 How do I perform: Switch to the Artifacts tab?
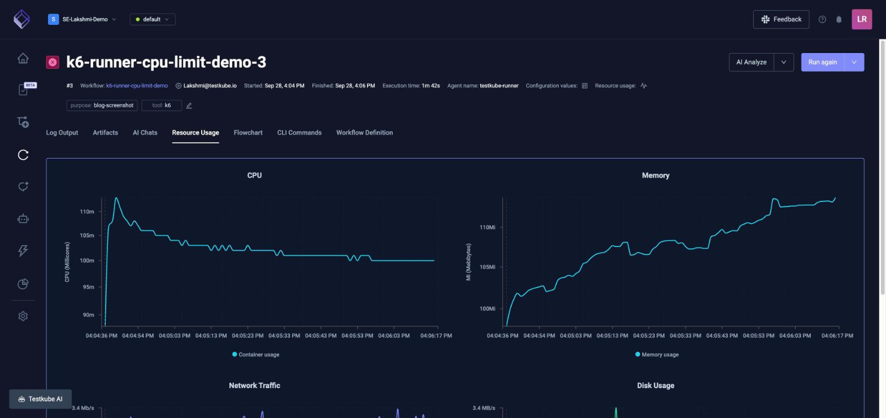click(x=105, y=133)
